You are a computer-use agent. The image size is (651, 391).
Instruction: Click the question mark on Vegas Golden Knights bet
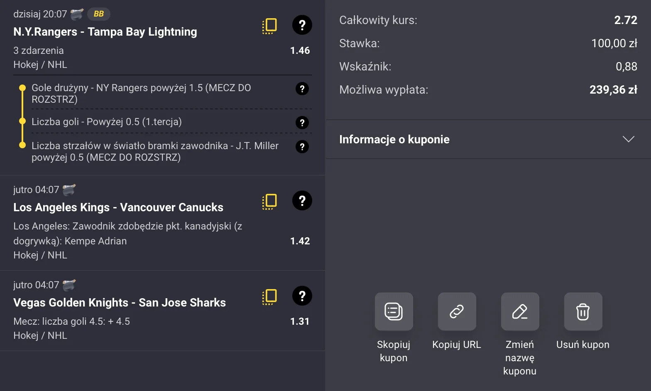pos(302,296)
